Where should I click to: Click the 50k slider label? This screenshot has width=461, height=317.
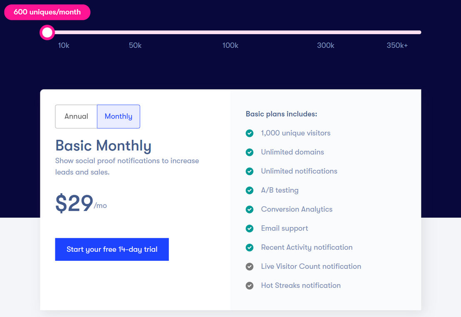coord(135,45)
